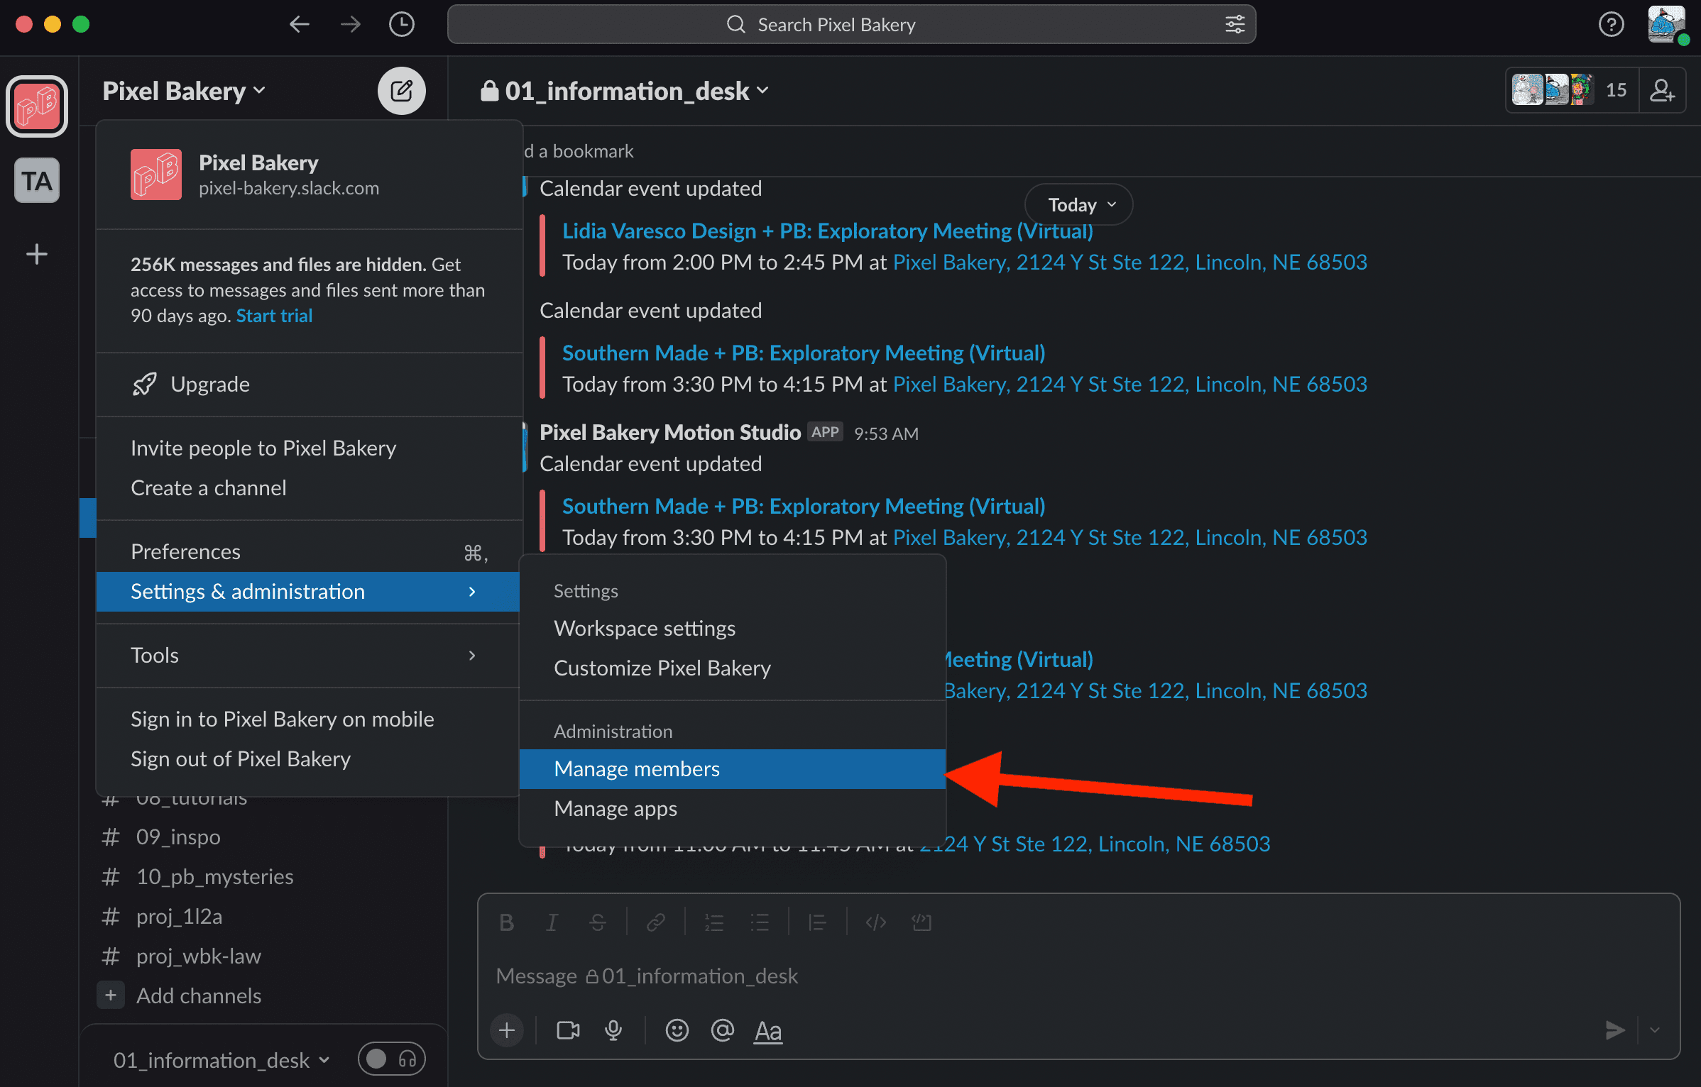Insert a link in message

[655, 922]
